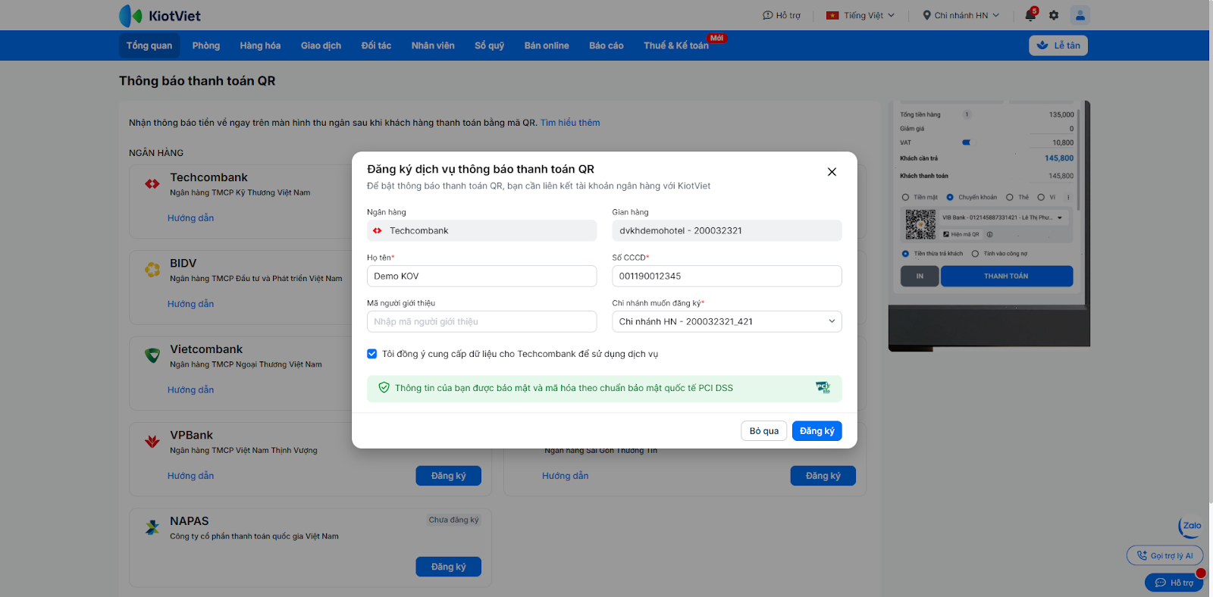The width and height of the screenshot is (1213, 597).
Task: Click the QR payment preview image
Action: point(989,226)
